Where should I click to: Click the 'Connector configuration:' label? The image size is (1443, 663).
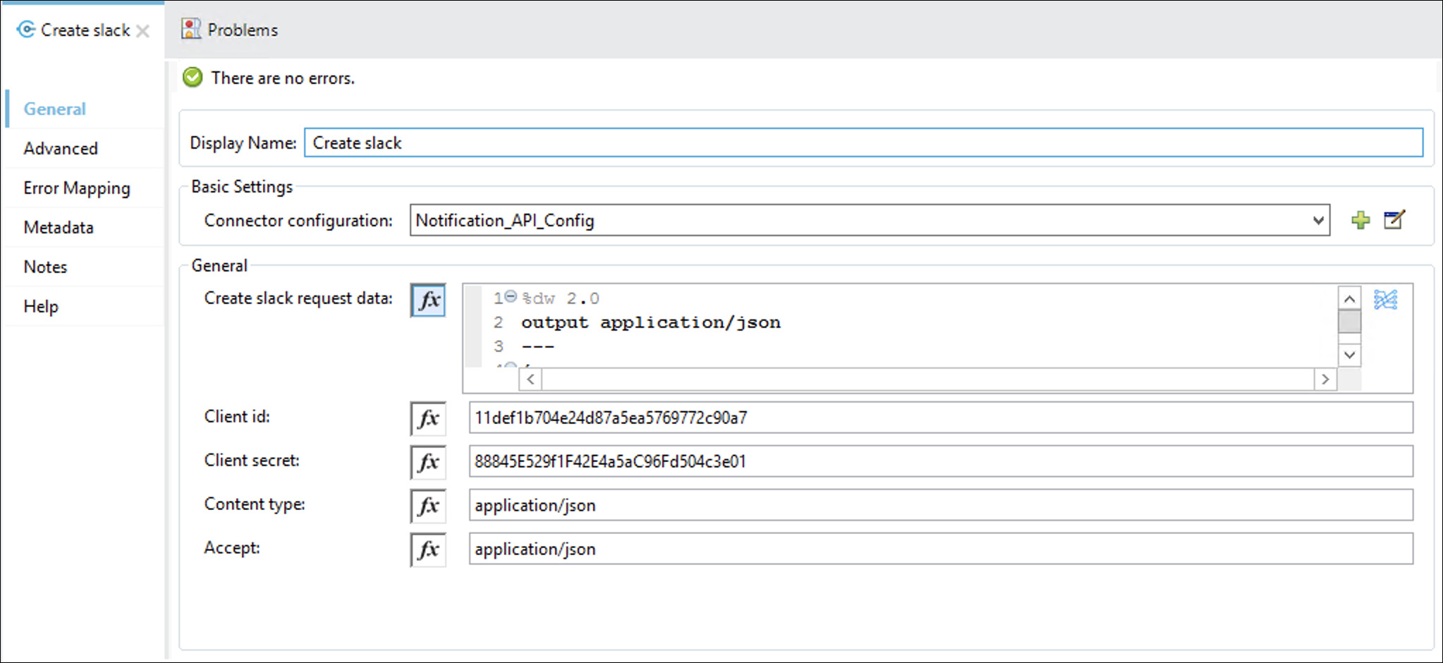point(298,221)
